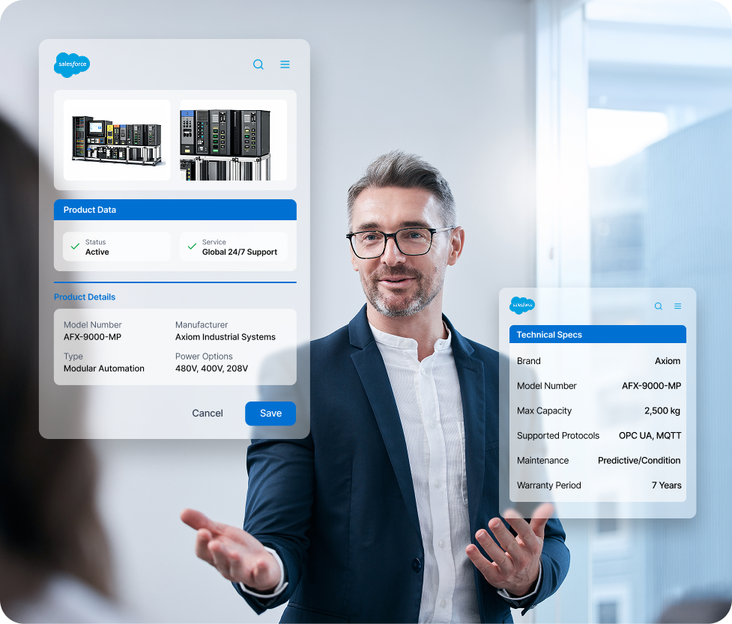
Task: Click the Save button
Action: pos(270,414)
